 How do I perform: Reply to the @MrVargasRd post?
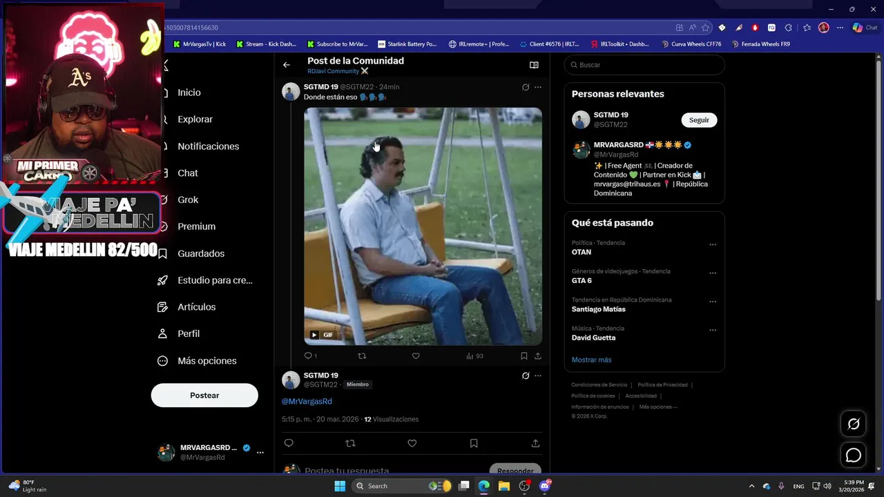pos(289,443)
